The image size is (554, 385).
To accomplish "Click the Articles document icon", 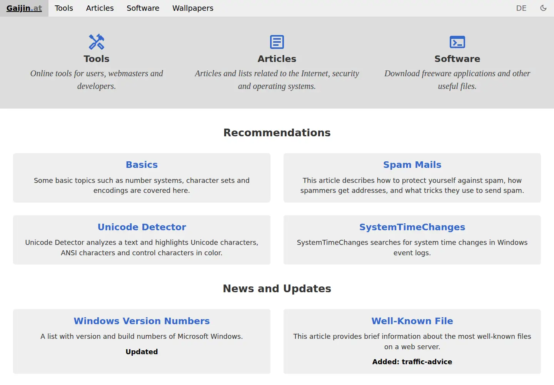I will (277, 42).
